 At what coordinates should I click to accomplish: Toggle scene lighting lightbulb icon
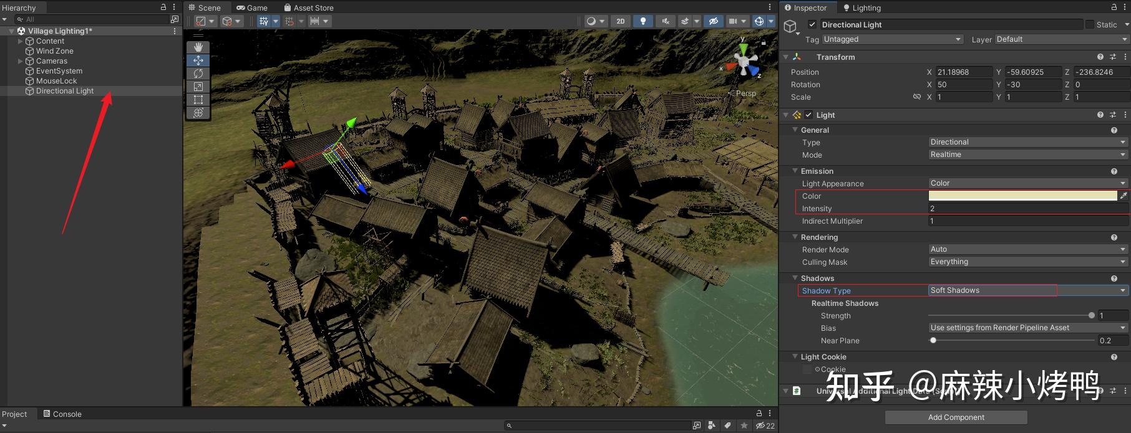643,21
